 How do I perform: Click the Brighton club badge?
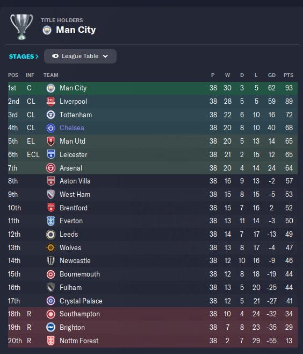point(50,327)
